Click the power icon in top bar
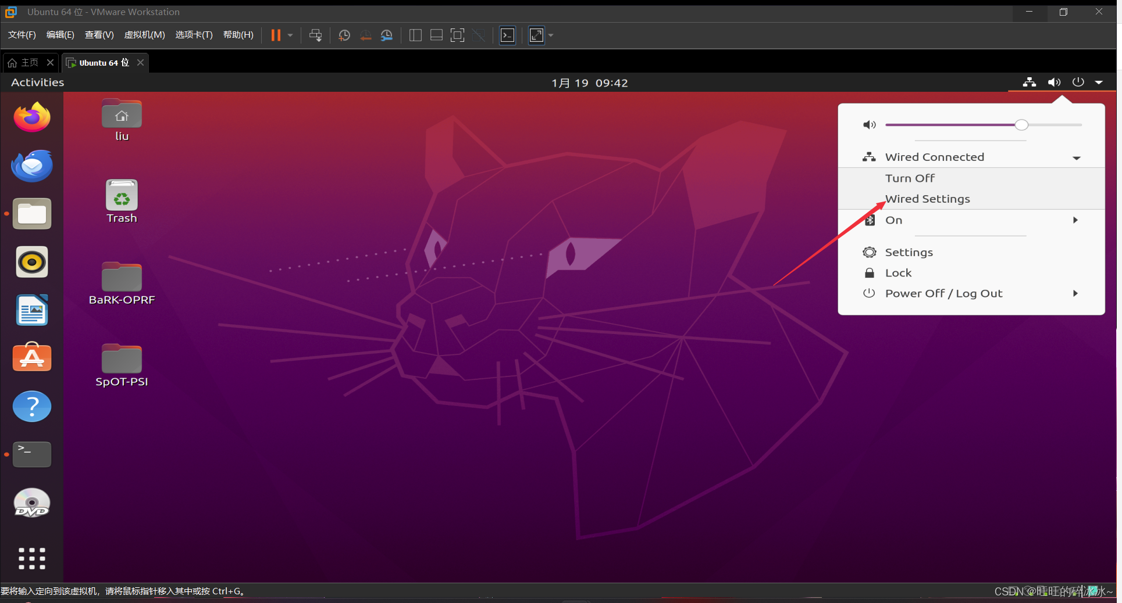The image size is (1122, 603). tap(1078, 82)
